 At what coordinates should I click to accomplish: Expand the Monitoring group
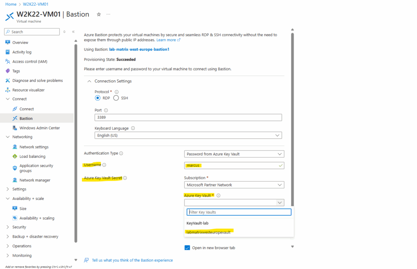click(8, 256)
